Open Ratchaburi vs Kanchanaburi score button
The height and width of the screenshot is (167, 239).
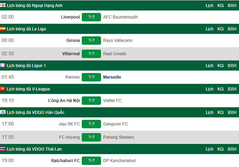point(91,161)
